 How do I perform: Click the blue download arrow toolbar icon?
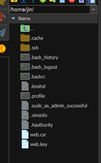pyautogui.click(x=24, y=1)
